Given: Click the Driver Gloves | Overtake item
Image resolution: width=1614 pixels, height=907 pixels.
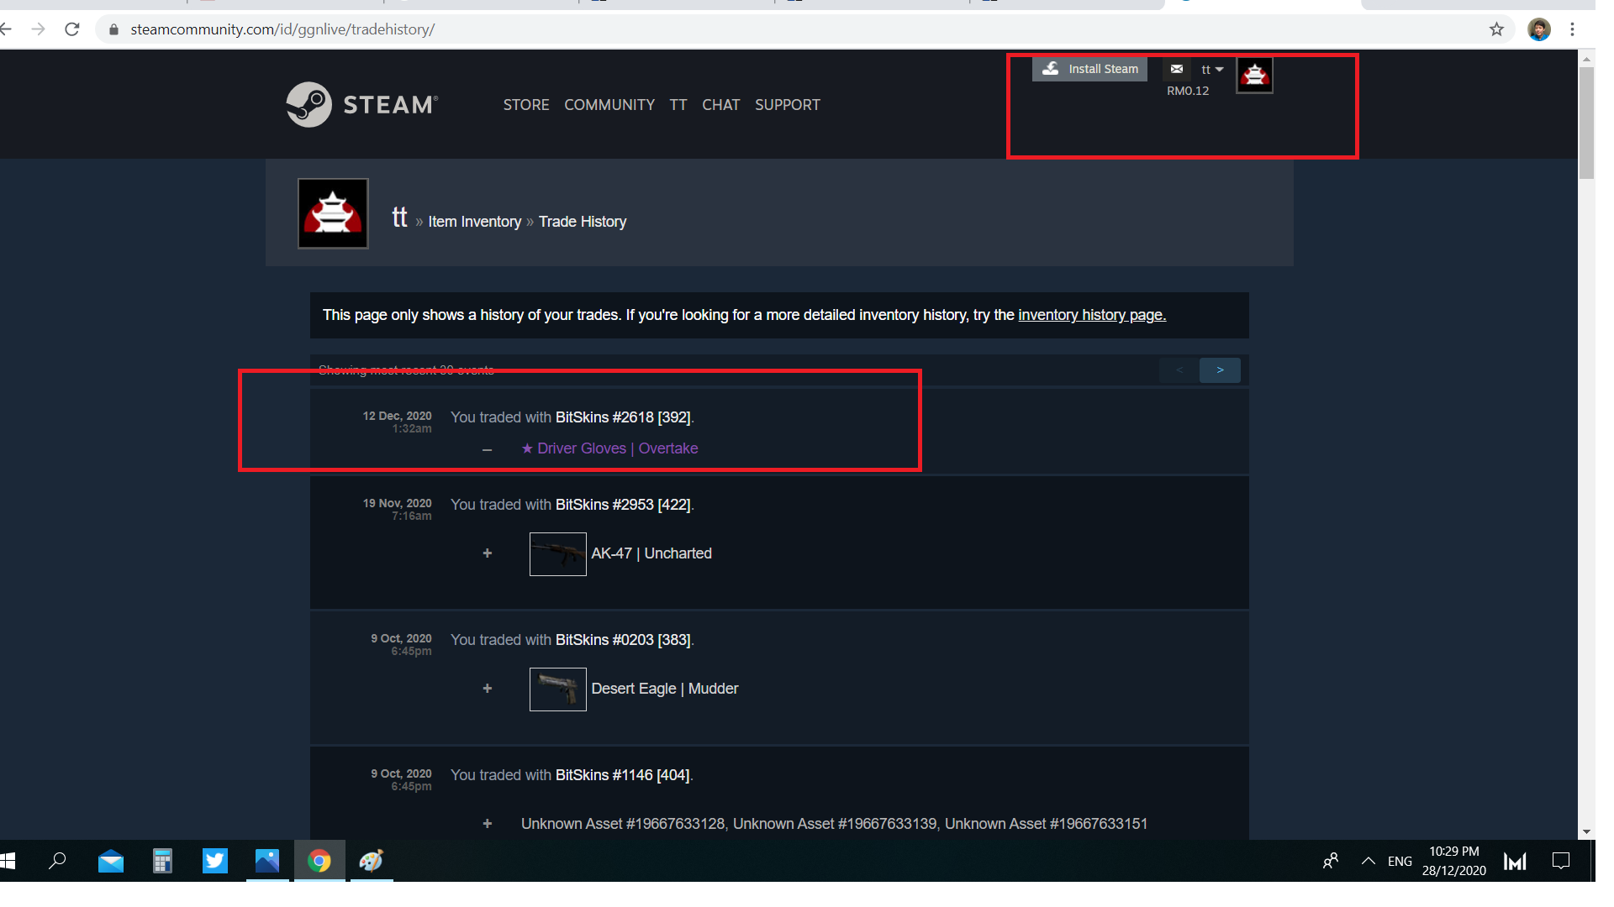Looking at the screenshot, I should coord(609,448).
